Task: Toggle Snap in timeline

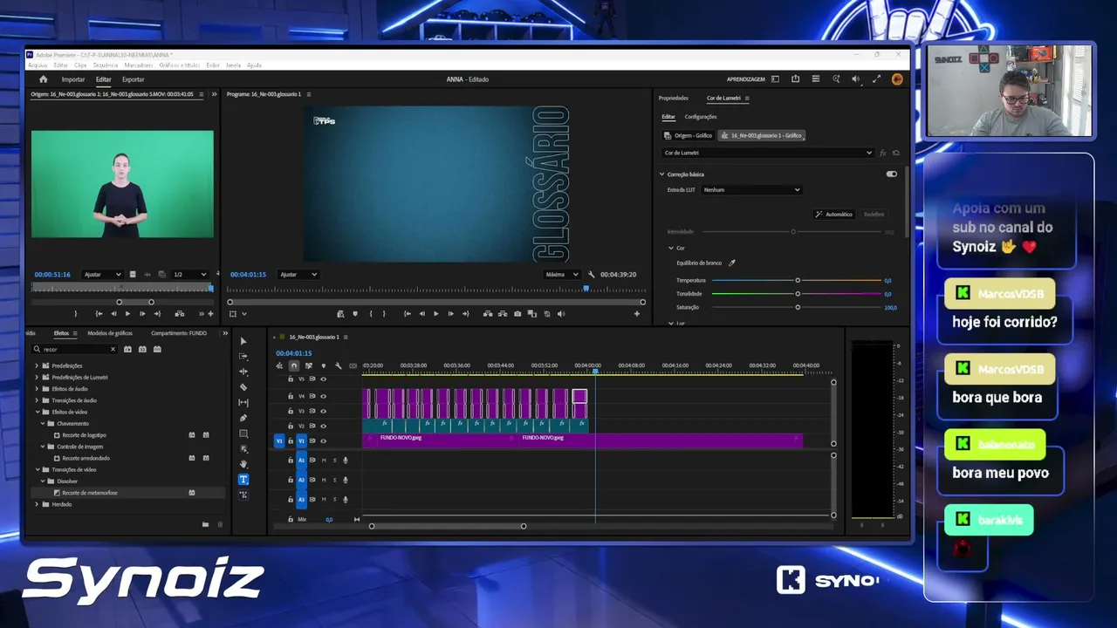Action: 294,365
